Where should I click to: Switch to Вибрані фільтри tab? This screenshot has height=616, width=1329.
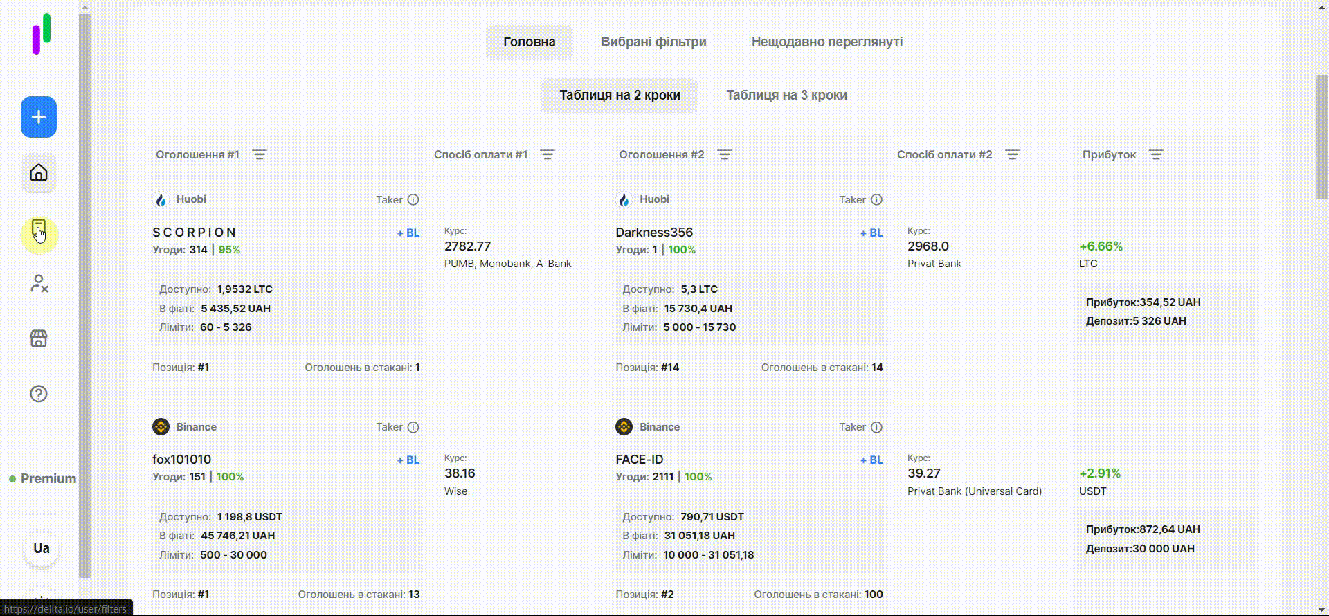pyautogui.click(x=653, y=42)
